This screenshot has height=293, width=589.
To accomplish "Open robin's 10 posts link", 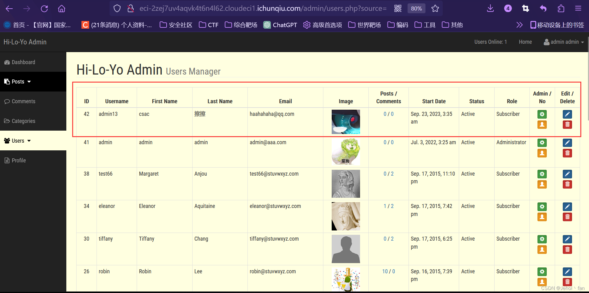I will click(x=385, y=271).
